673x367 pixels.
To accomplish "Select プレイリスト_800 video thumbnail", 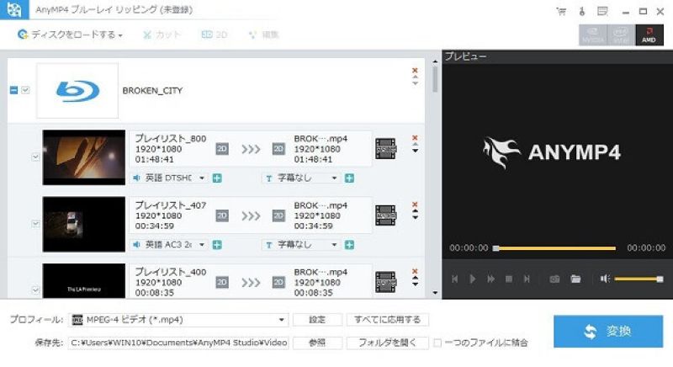I will click(x=83, y=157).
